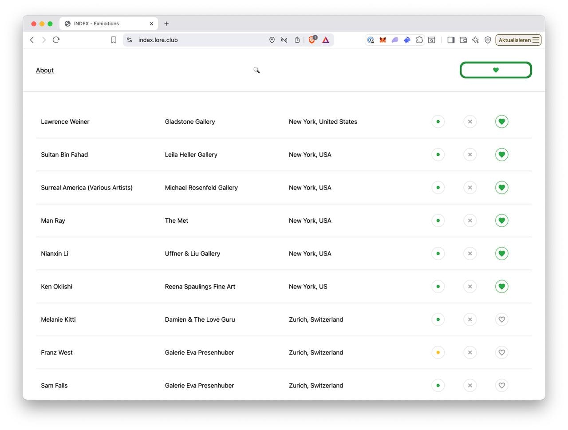Viewport: 568px width, 430px height.
Task: Dismiss Man Ray row with X
Action: pos(470,221)
